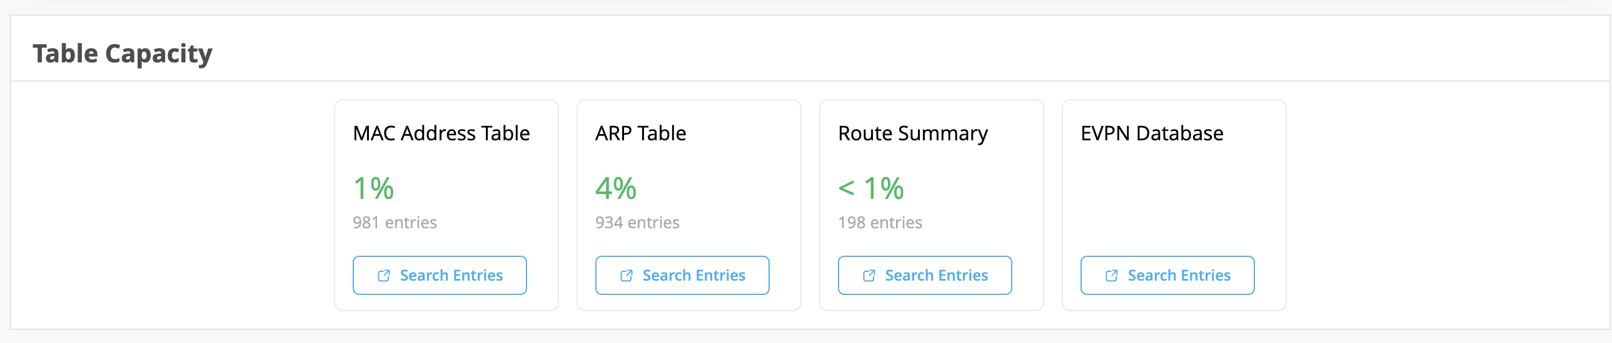Open Search Entries for the ARP Table
Screen dimensions: 1612x343
click(x=682, y=276)
